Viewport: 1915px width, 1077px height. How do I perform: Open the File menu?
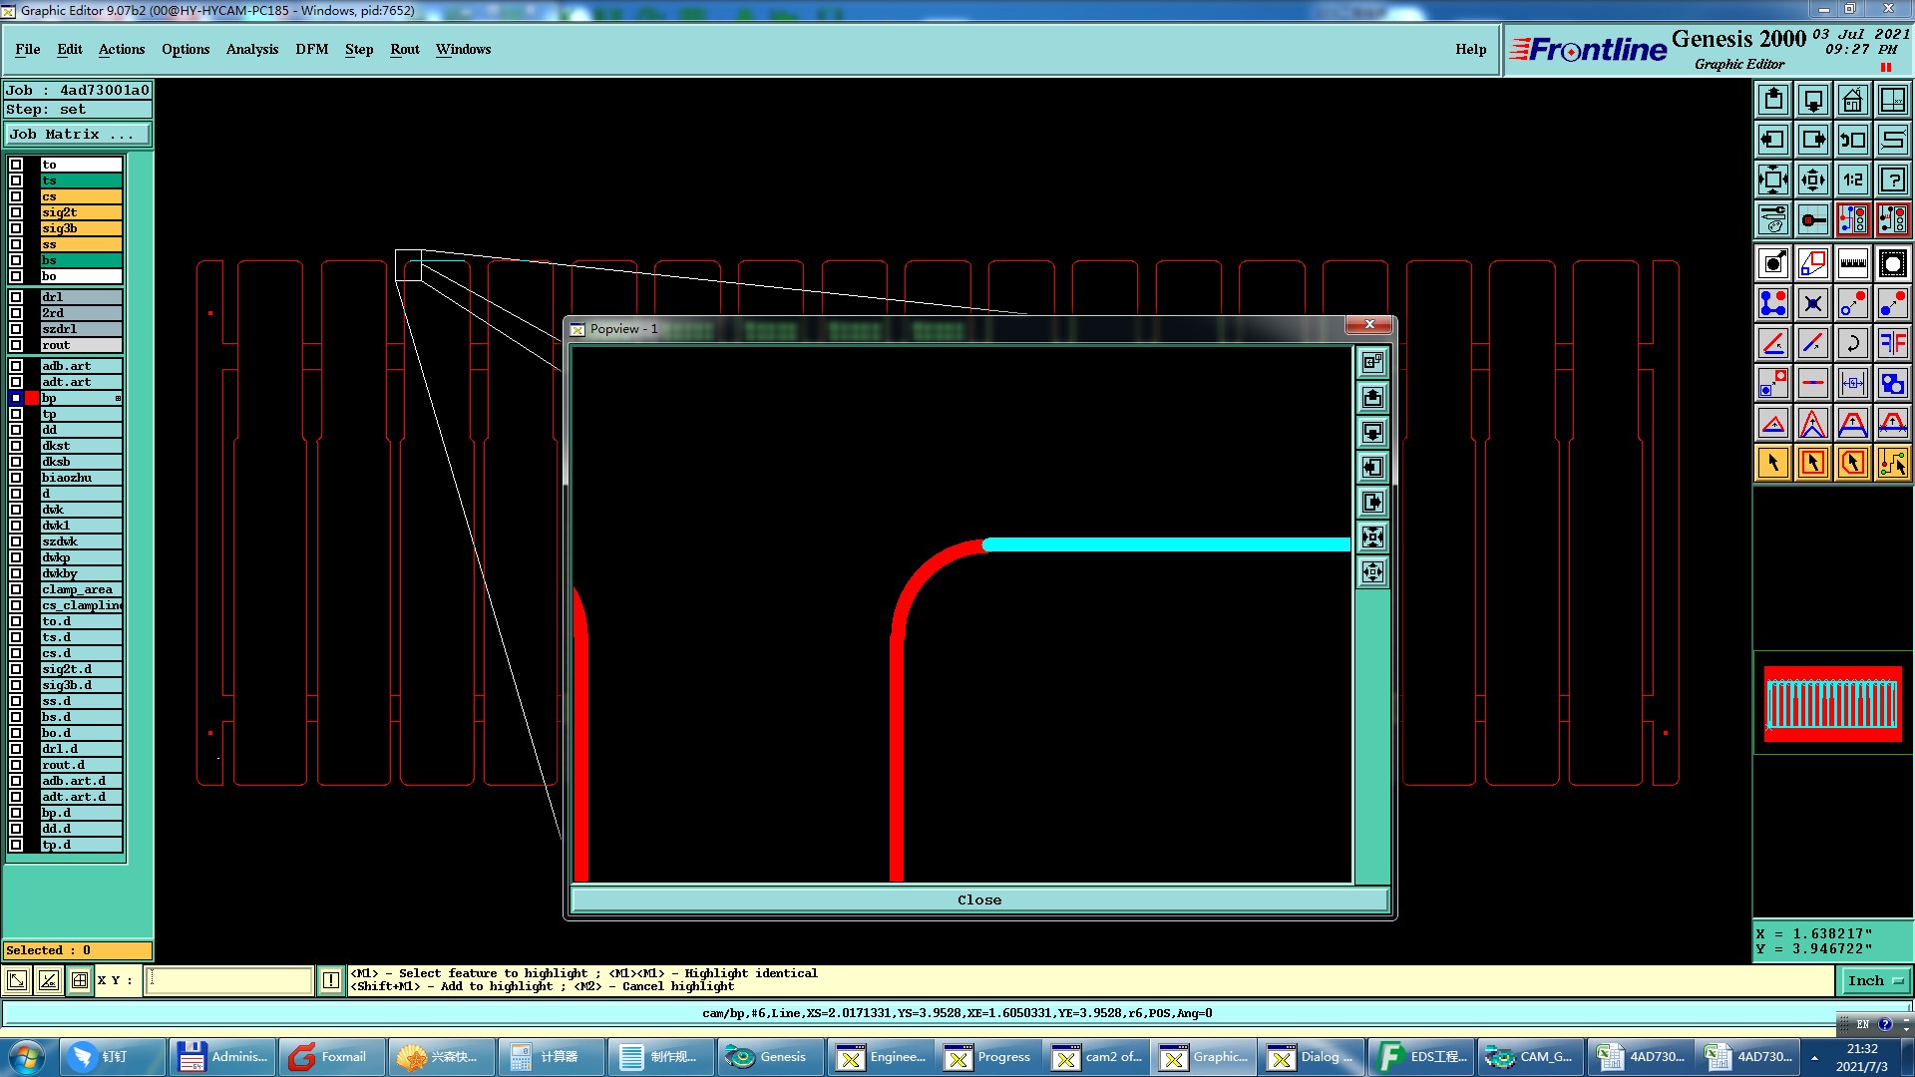pyautogui.click(x=28, y=49)
